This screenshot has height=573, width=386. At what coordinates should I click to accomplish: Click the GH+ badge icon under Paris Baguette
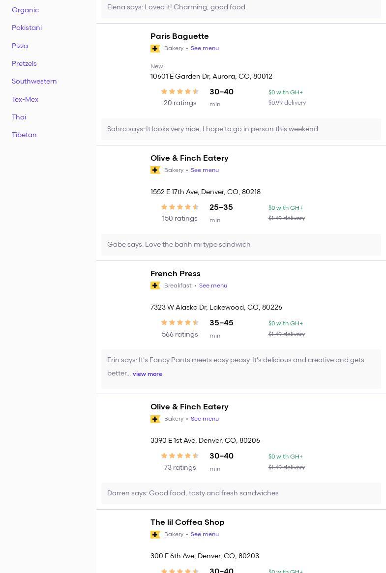pyautogui.click(x=155, y=48)
